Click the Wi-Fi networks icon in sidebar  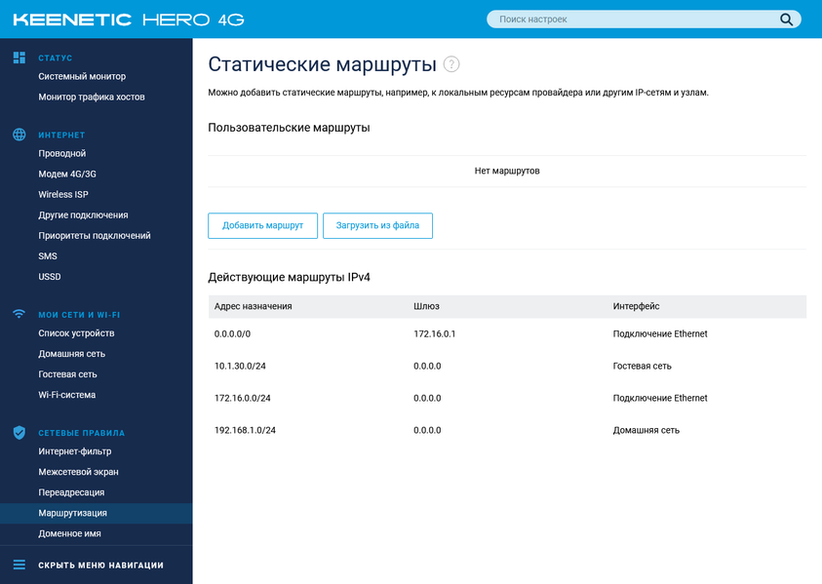click(20, 314)
